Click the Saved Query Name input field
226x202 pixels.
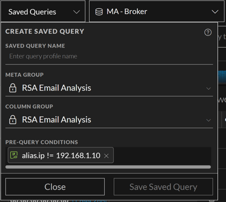pyautogui.click(x=109, y=56)
